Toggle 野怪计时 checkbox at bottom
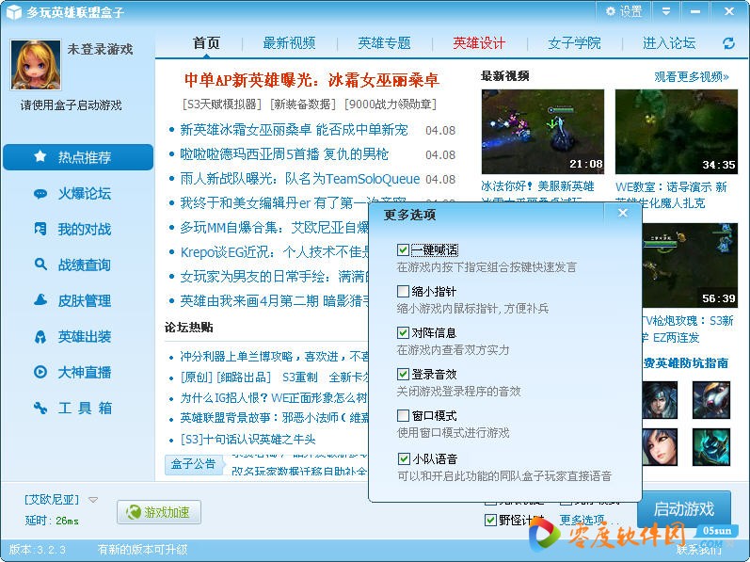Image resolution: width=750 pixels, height=562 pixels. [490, 520]
